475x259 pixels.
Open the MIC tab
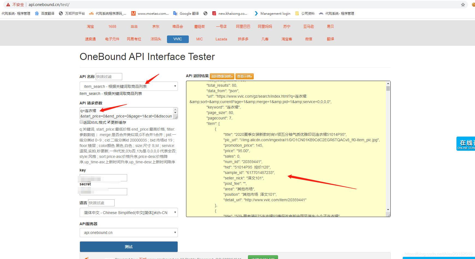coord(199,39)
